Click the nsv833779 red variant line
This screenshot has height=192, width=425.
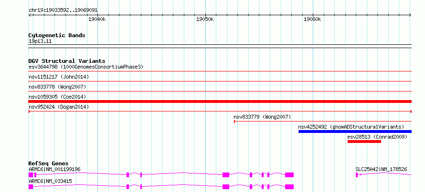coord(322,121)
